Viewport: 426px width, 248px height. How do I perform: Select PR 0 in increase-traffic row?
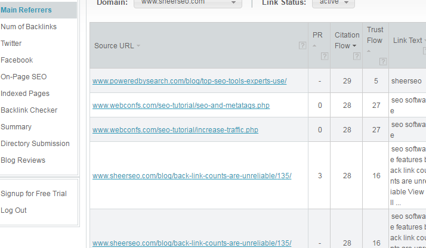click(320, 130)
